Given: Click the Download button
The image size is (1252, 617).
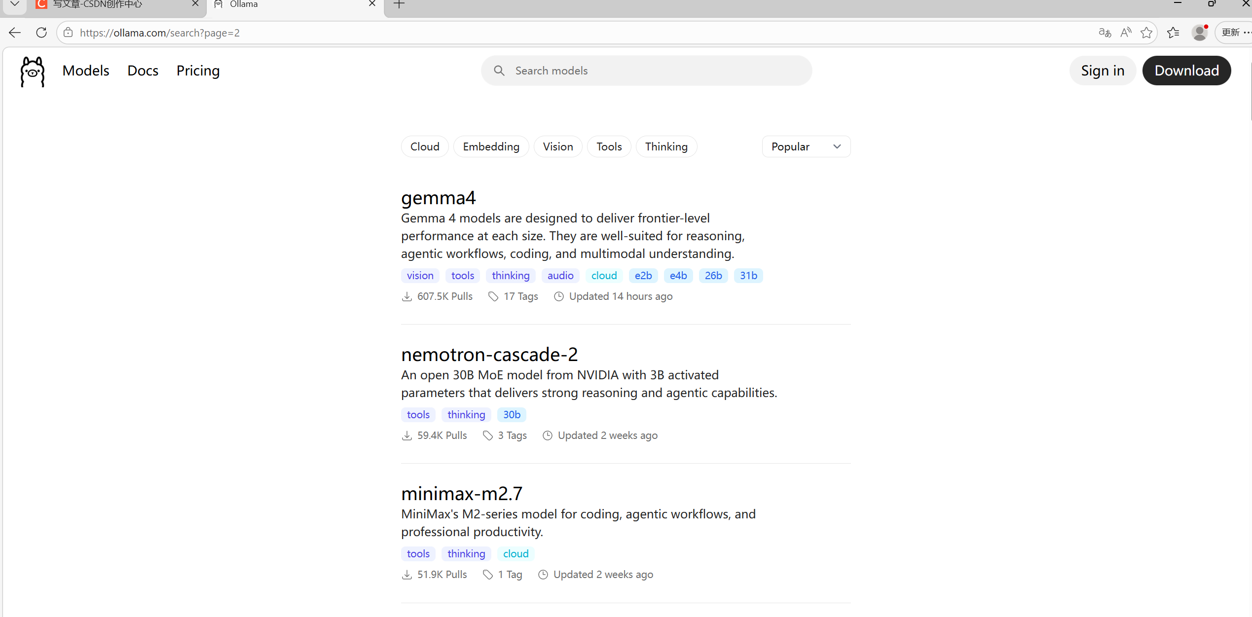Looking at the screenshot, I should (1186, 71).
